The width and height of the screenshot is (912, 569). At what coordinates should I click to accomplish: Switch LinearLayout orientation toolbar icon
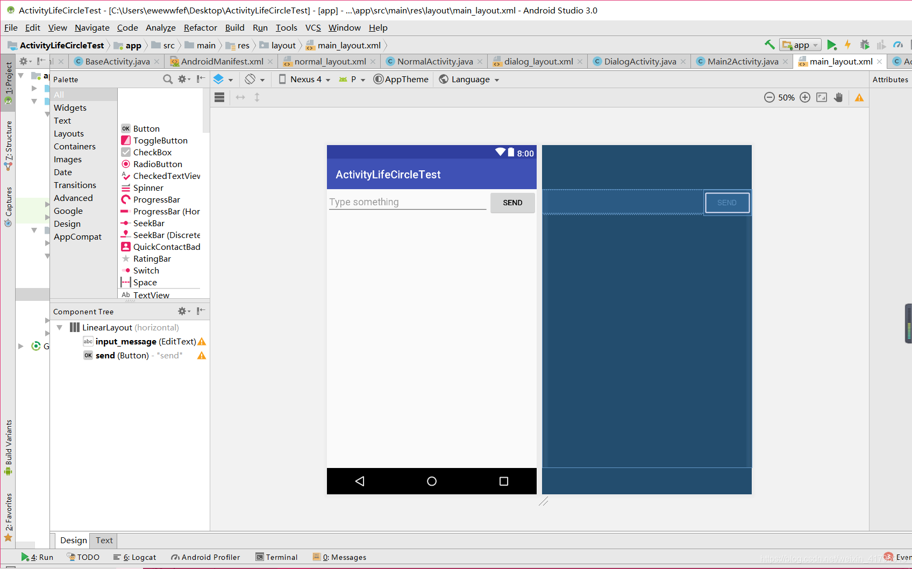coord(219,97)
